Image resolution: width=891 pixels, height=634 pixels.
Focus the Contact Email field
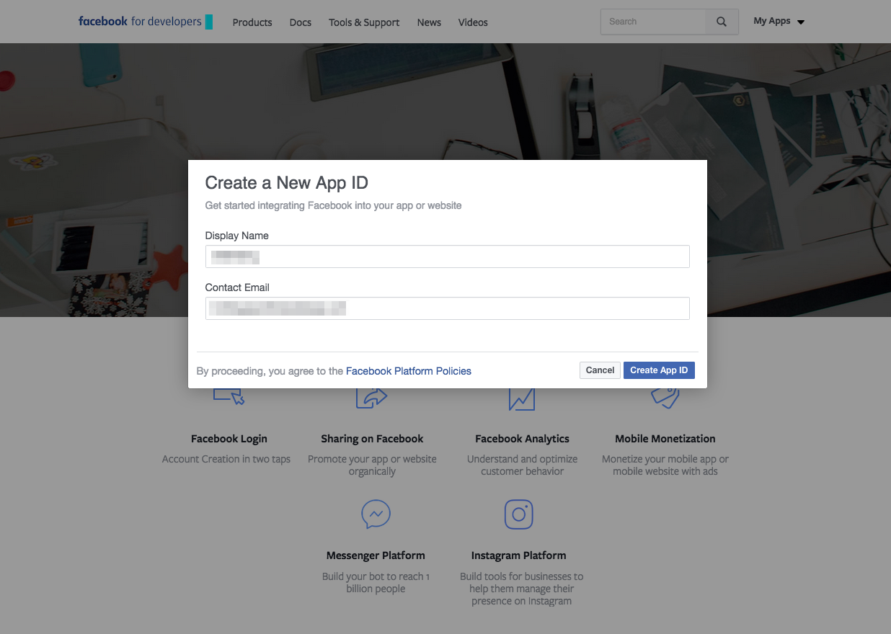(447, 308)
